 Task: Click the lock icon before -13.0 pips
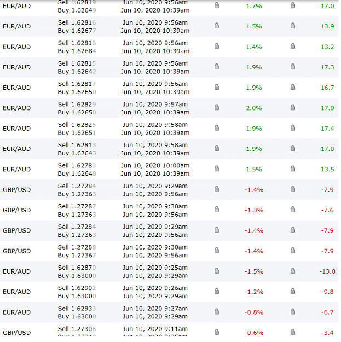click(x=293, y=271)
